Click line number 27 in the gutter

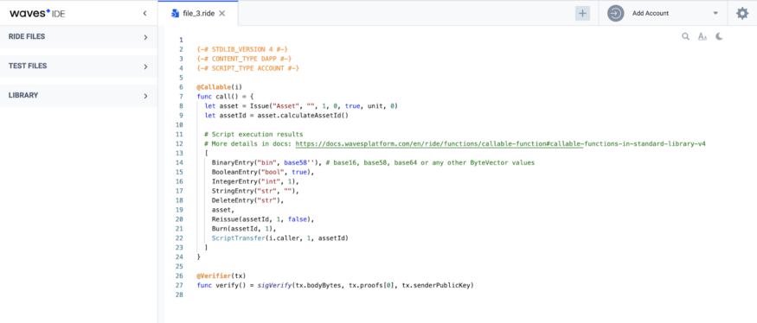click(180, 285)
